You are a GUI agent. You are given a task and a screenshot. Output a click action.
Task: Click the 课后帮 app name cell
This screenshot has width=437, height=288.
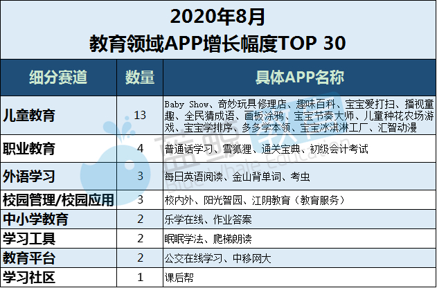(x=300, y=277)
